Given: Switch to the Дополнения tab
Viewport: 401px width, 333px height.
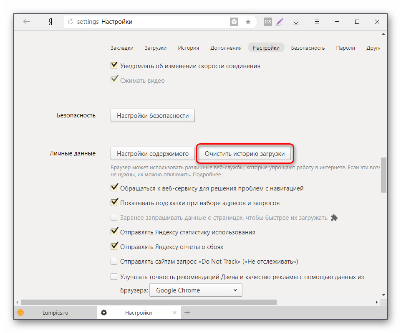Looking at the screenshot, I should pos(226,48).
